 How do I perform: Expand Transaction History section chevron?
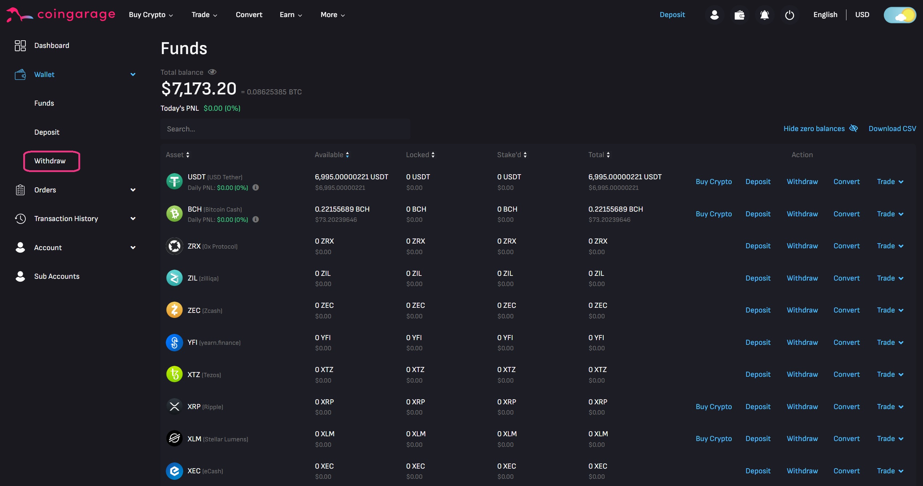tap(133, 219)
